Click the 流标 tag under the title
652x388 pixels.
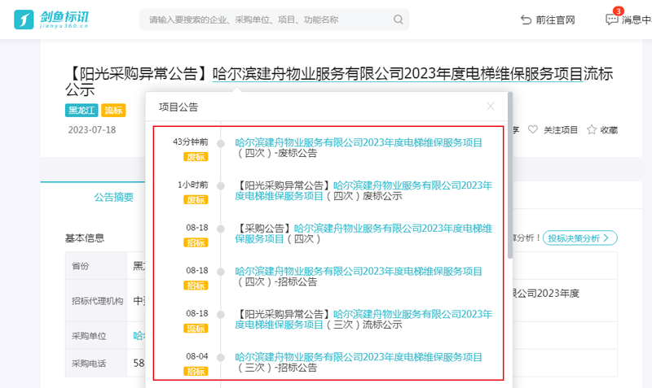coord(113,111)
